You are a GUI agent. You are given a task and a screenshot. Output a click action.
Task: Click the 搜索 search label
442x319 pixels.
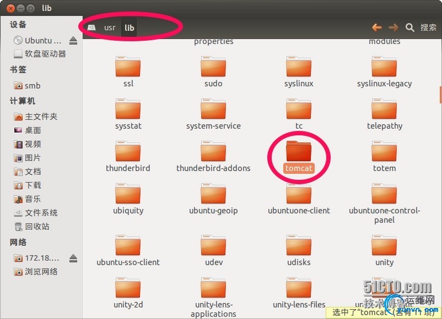click(428, 28)
